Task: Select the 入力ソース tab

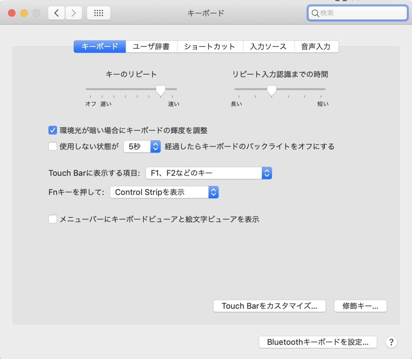Action: click(269, 46)
